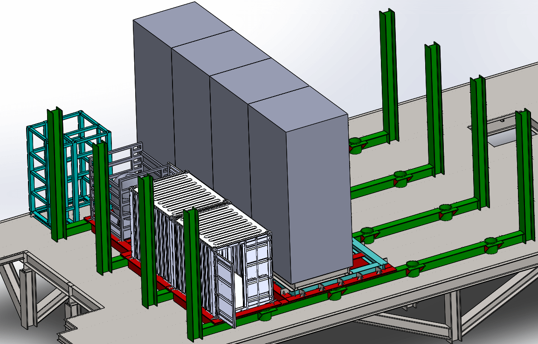Click the green round pad at bottom center

point(266,316)
